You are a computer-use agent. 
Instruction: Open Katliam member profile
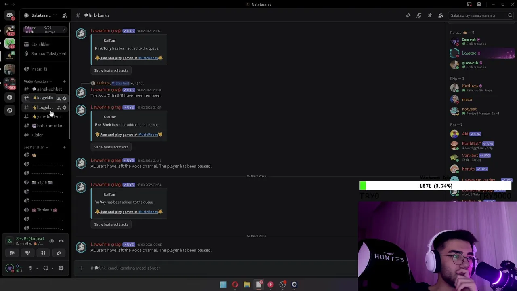click(x=481, y=88)
